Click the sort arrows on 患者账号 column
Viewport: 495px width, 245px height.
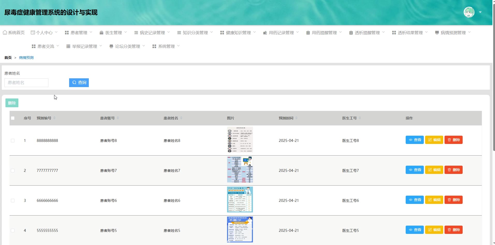[118, 118]
